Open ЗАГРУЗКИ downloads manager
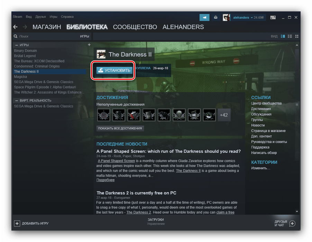The height and width of the screenshot is (242, 312). pos(156,220)
